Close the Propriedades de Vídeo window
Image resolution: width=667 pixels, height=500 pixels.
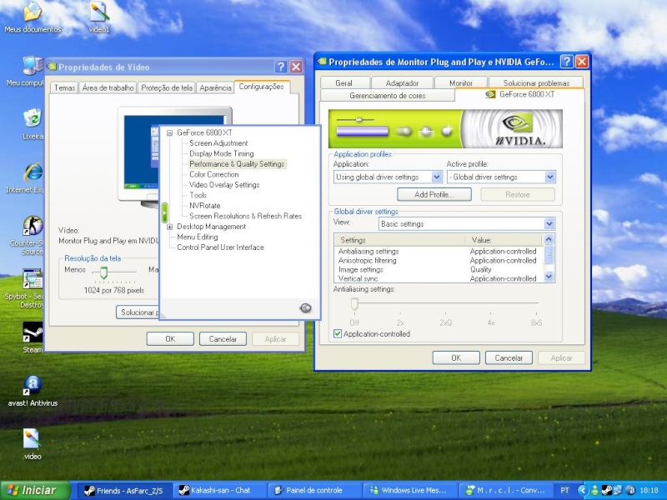pos(296,67)
